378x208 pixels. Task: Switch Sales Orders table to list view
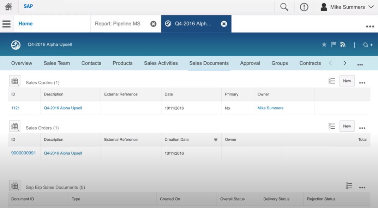tap(332, 126)
